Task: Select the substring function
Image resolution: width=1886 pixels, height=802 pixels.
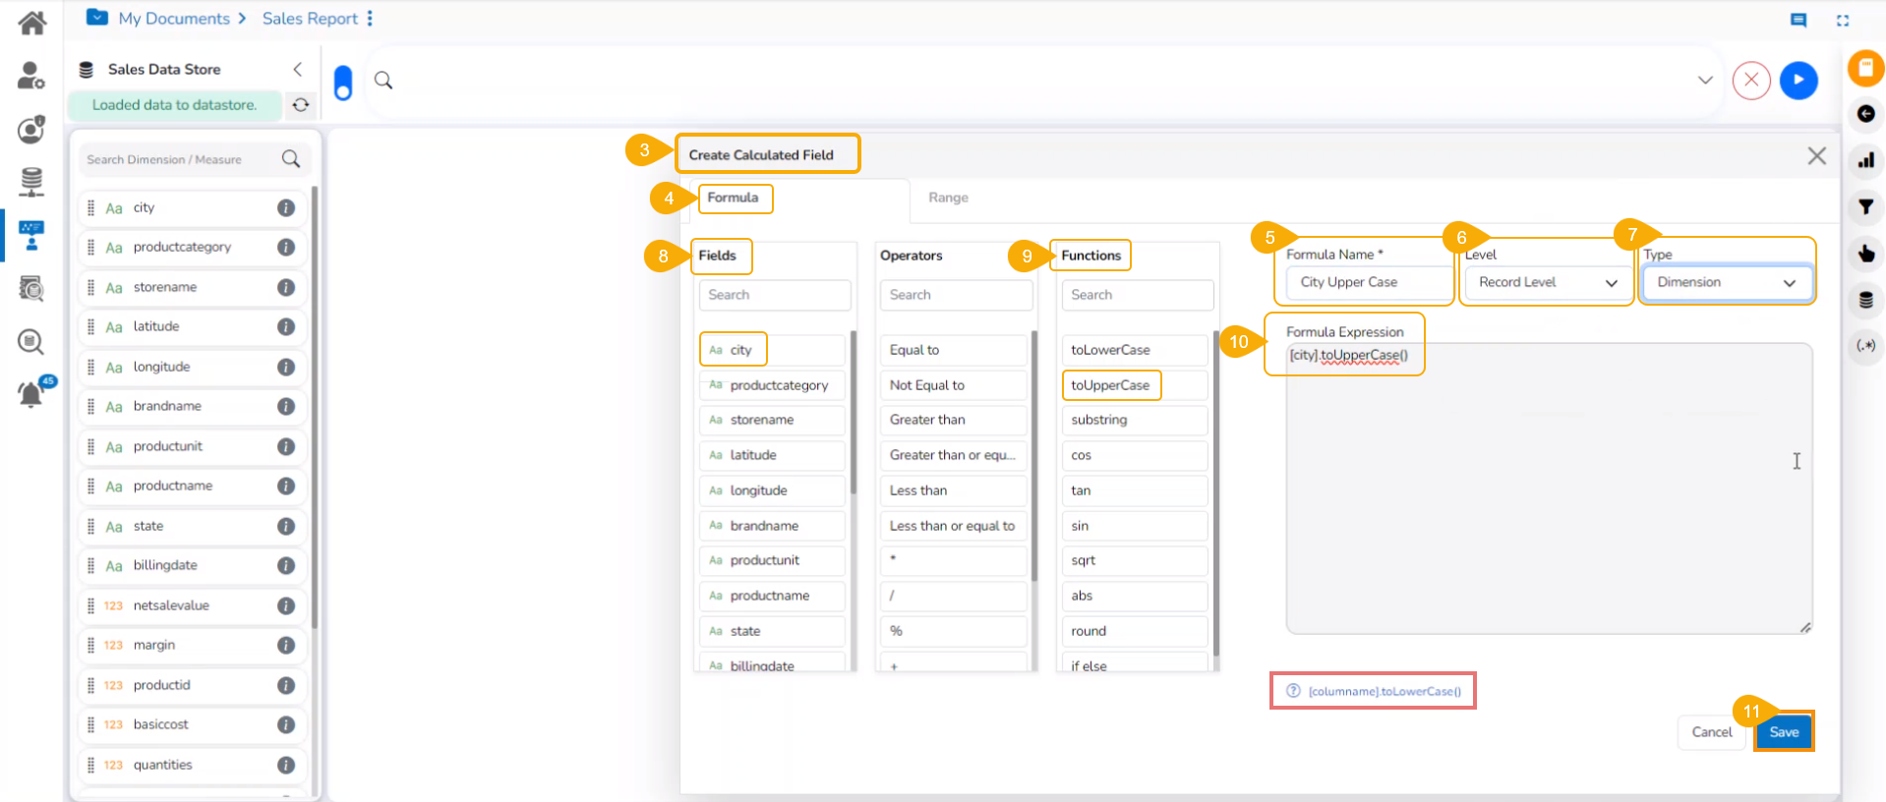Action: (1135, 420)
